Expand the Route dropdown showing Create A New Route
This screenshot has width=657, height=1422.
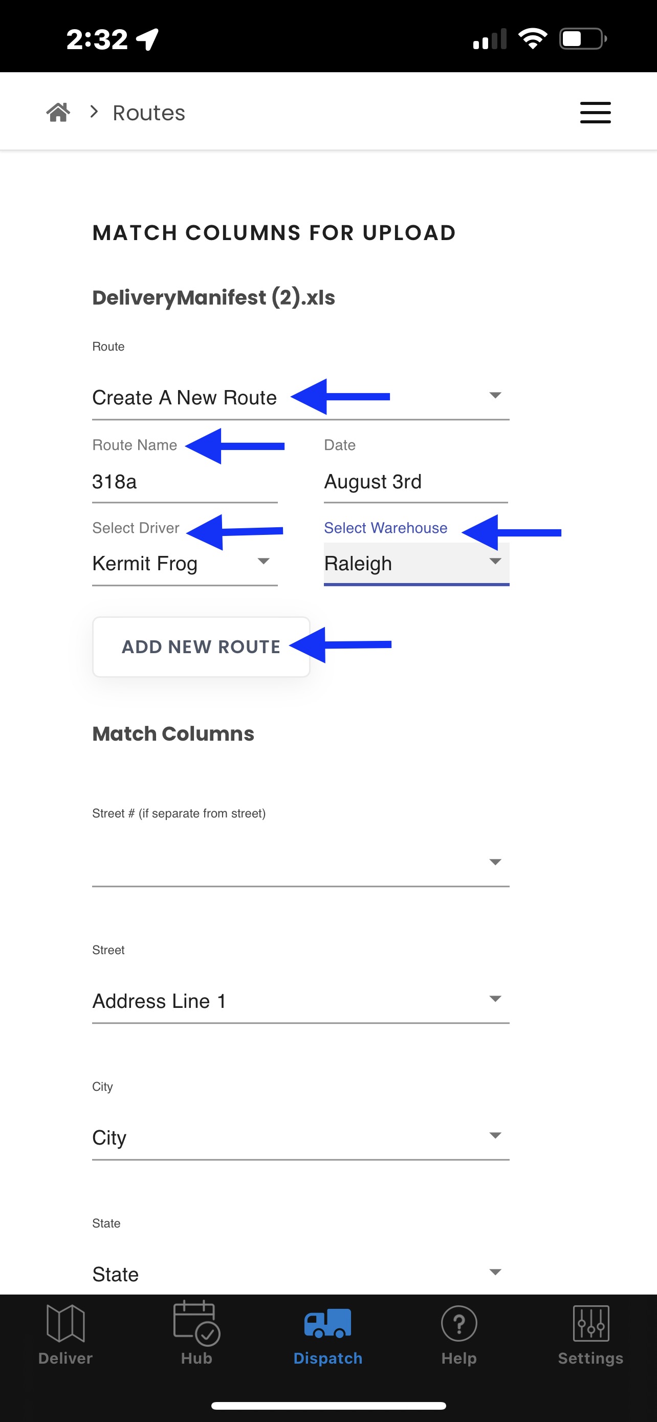301,397
